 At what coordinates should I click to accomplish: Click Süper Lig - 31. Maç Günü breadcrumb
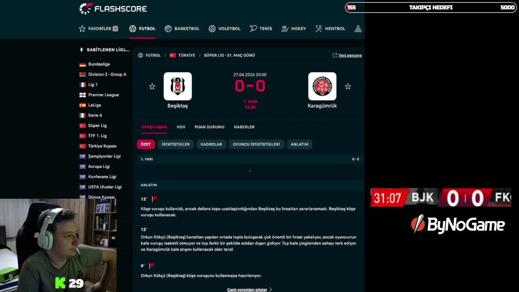(229, 55)
